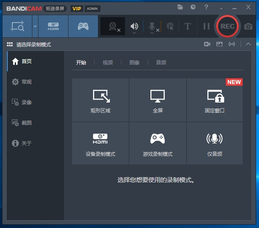
Task: Switch to the 视频 tab
Action: [x=108, y=62]
